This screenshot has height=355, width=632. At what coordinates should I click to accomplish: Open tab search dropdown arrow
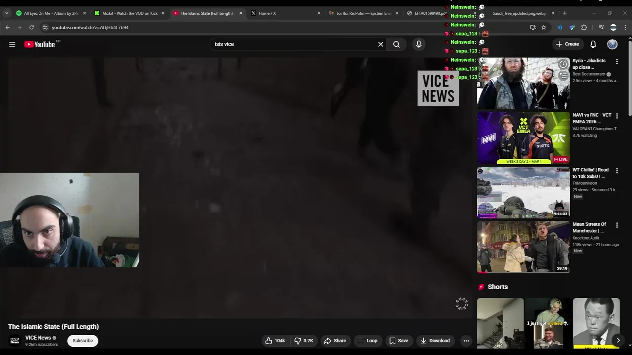pos(7,13)
